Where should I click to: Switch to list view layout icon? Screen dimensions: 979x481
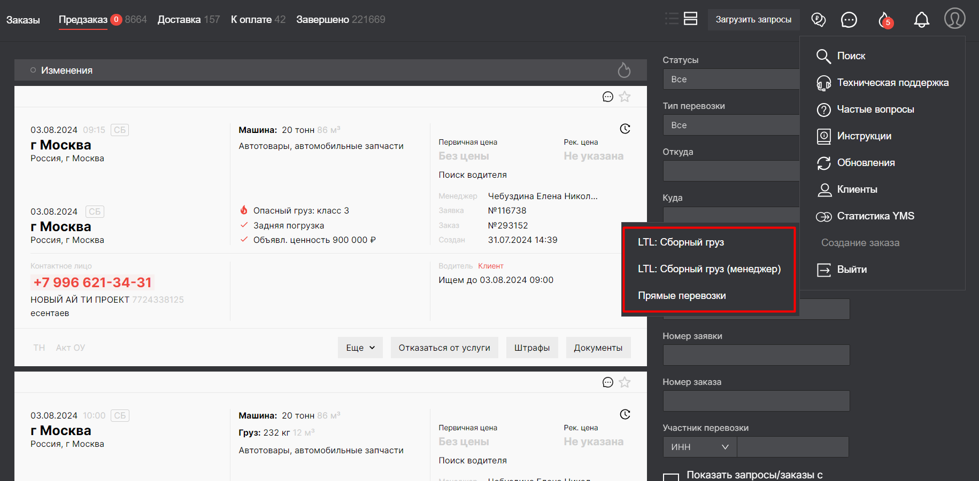pyautogui.click(x=672, y=19)
